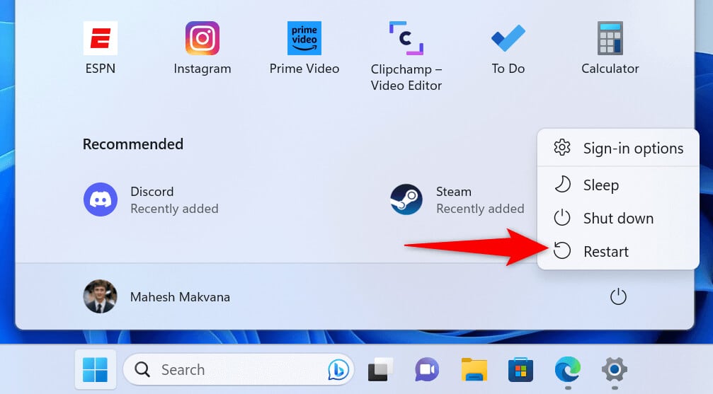713x394 pixels.
Task: Click the magnifier icon in Search box
Action: (x=142, y=369)
